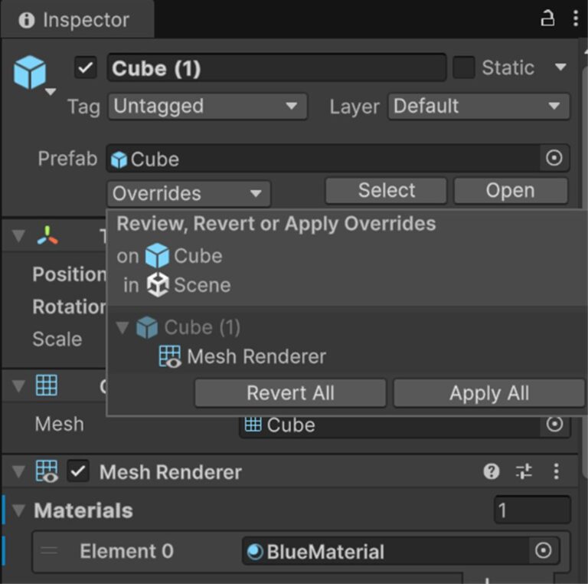Open the Inspector panel kebab menu
This screenshot has height=584, width=588.
pos(575,18)
